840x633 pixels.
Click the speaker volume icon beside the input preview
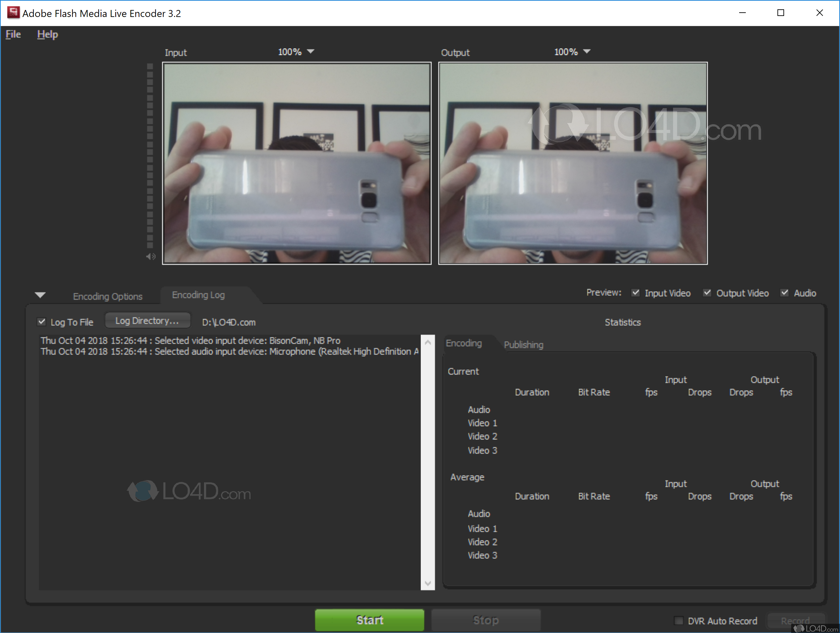(151, 257)
